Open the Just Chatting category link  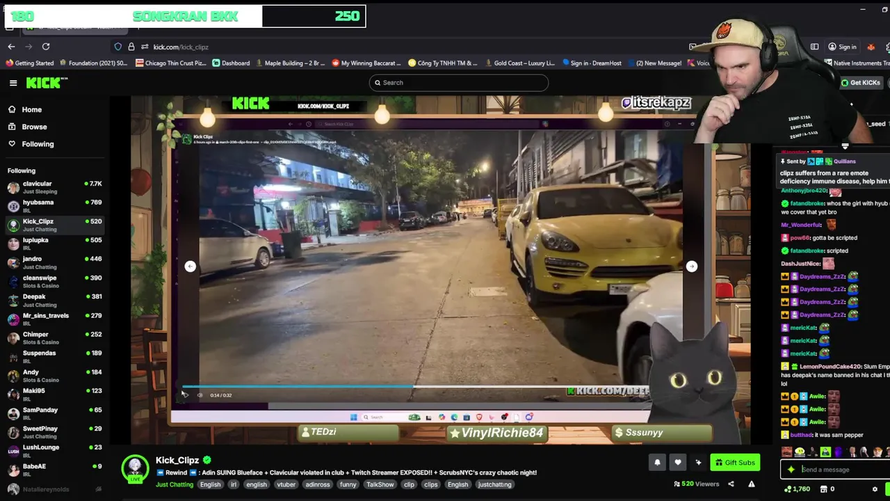coord(174,484)
